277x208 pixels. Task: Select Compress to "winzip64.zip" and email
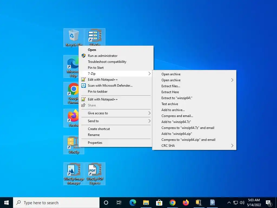(x=194, y=139)
